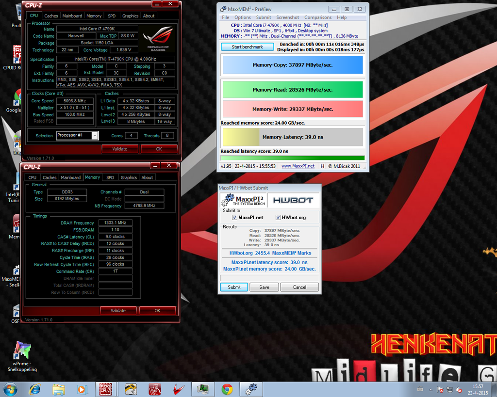This screenshot has height=397, width=497.
Task: Click the Memory-Latency yellow result bar
Action: coord(293,137)
